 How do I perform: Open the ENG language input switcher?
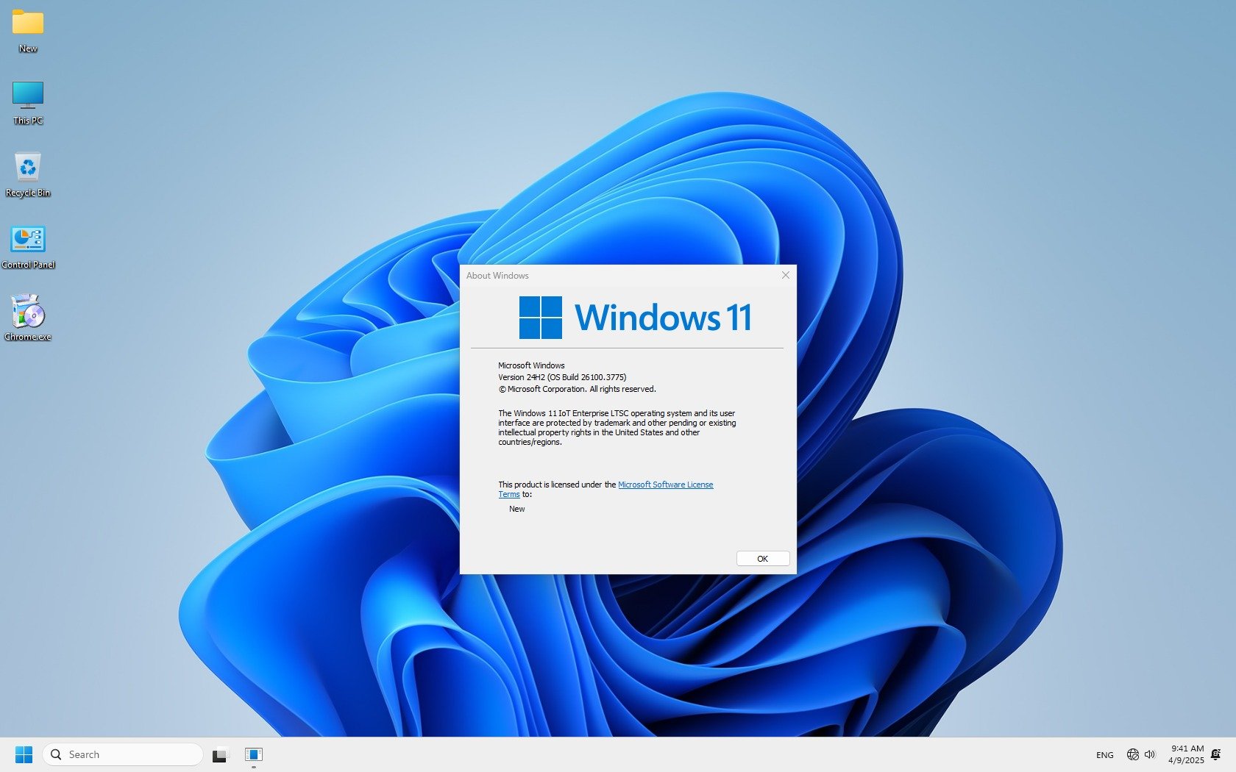tap(1104, 755)
